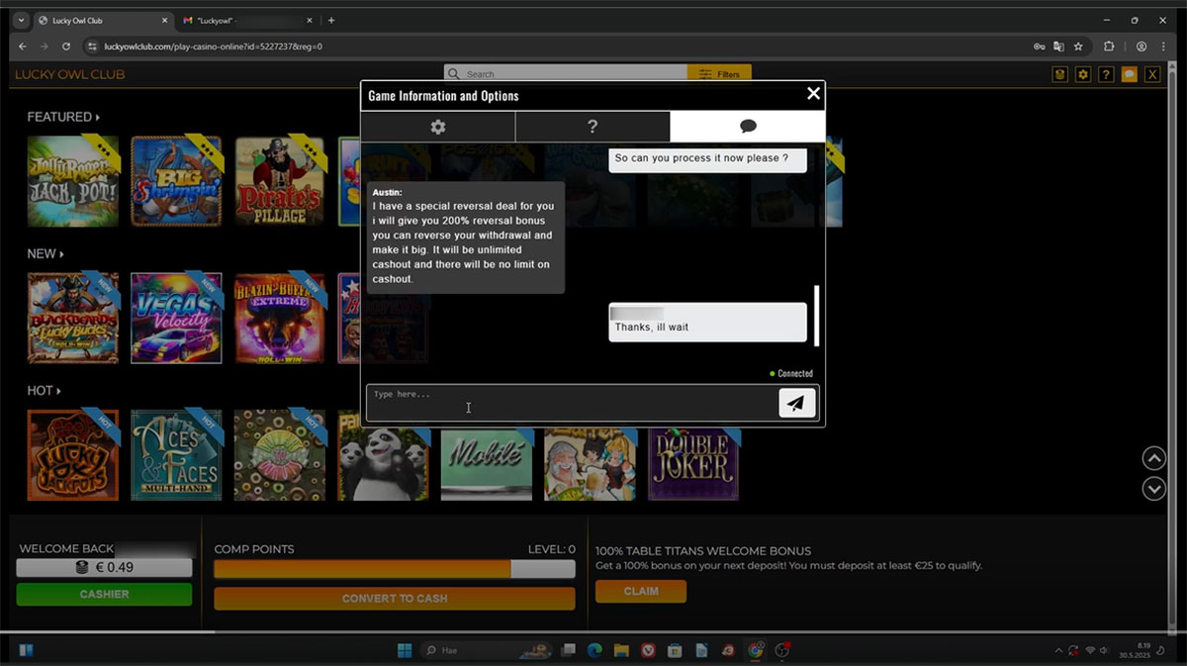Expand the NEW games section
This screenshot has width=1187, height=666.
point(46,254)
